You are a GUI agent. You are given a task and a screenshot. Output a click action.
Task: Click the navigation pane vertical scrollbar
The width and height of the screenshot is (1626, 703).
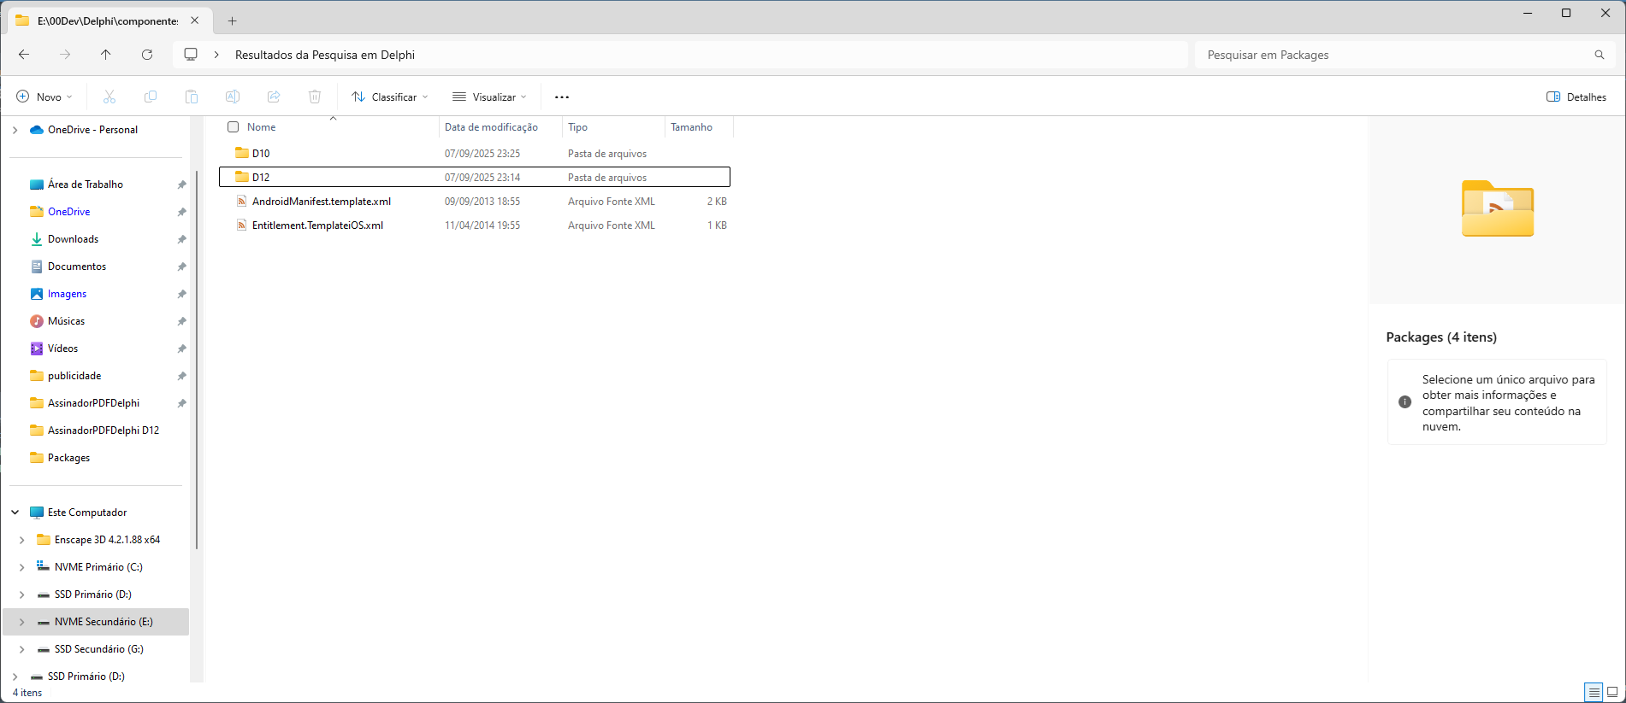[197, 359]
